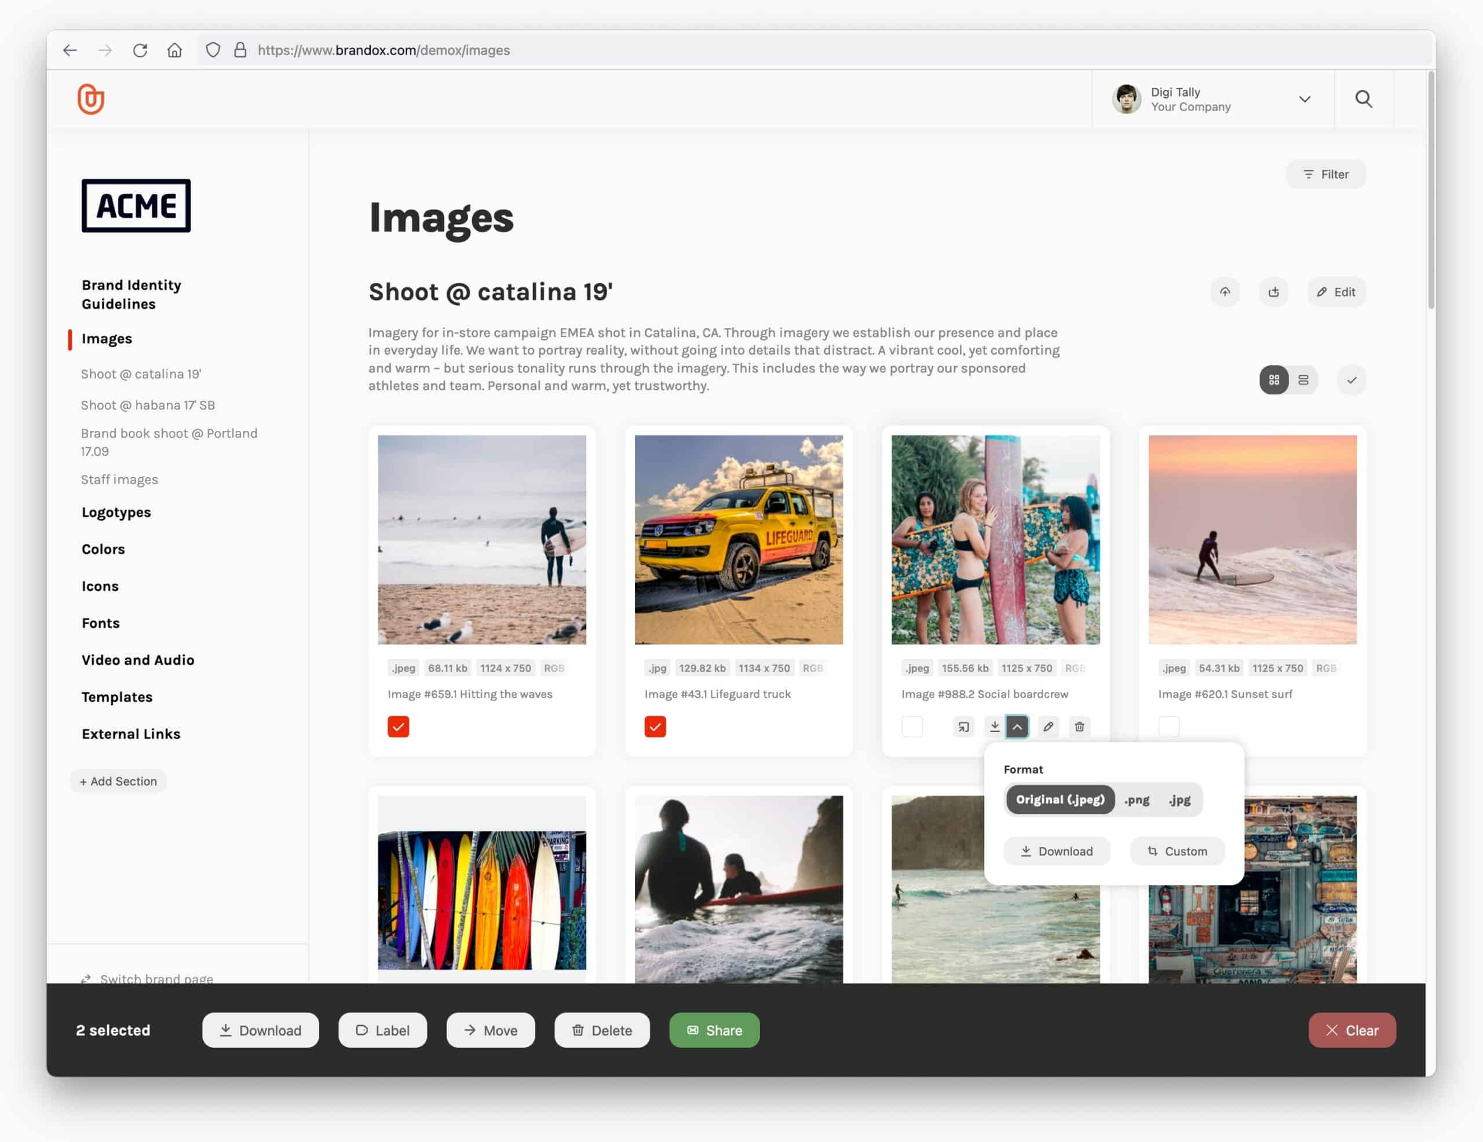The height and width of the screenshot is (1142, 1483).
Task: Toggle checkbox on Image #659.1 Hitting the waves
Action: (x=399, y=726)
